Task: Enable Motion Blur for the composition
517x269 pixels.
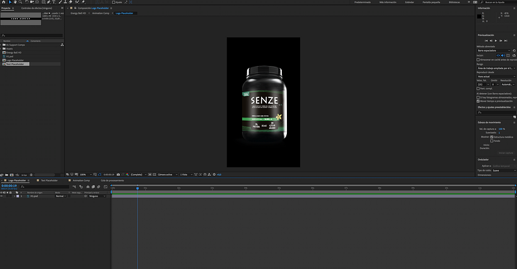Action: (x=98, y=187)
